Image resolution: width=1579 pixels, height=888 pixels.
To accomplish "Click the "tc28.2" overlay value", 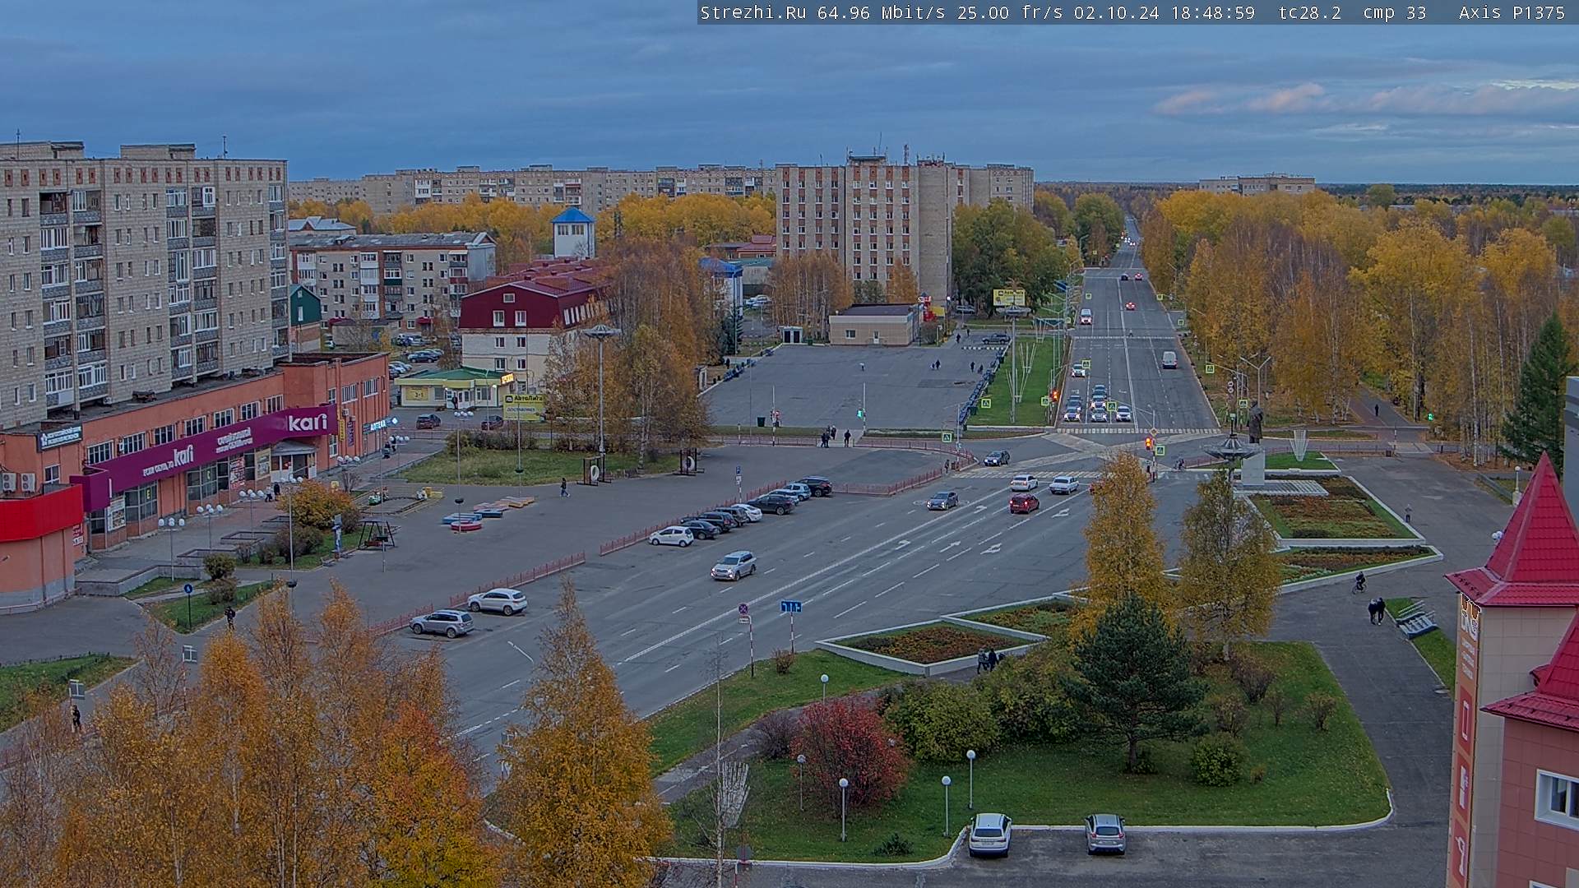I will point(1310,12).
